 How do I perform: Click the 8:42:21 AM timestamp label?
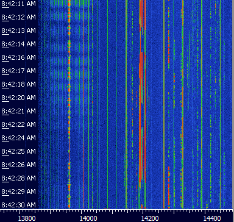(x=19, y=111)
